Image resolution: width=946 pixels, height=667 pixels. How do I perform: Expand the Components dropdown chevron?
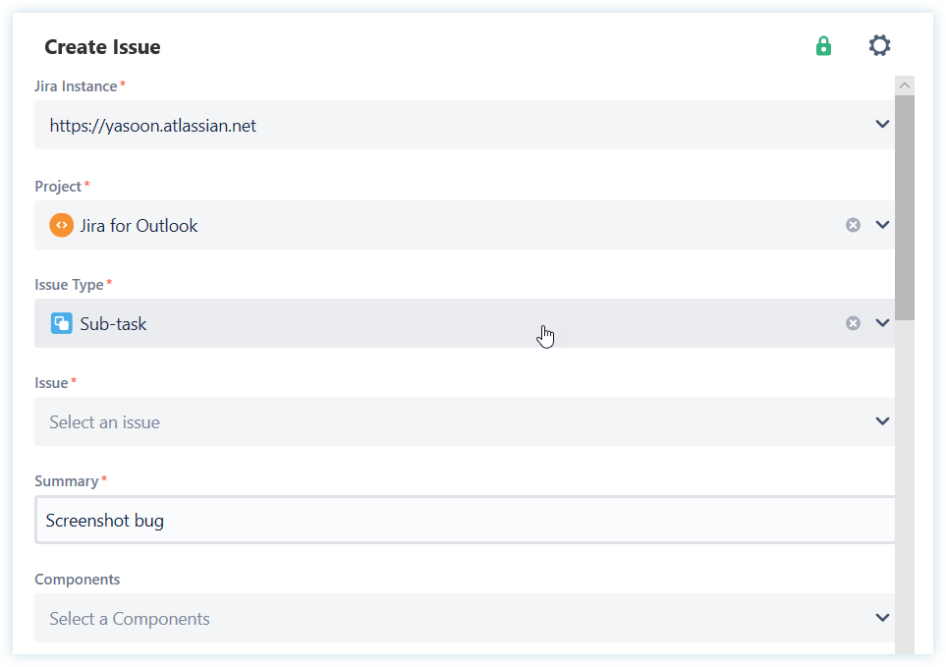point(882,618)
